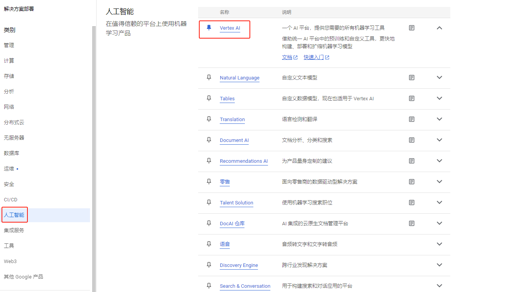Open the docs icon for Tables
The image size is (526, 292).
tap(412, 98)
